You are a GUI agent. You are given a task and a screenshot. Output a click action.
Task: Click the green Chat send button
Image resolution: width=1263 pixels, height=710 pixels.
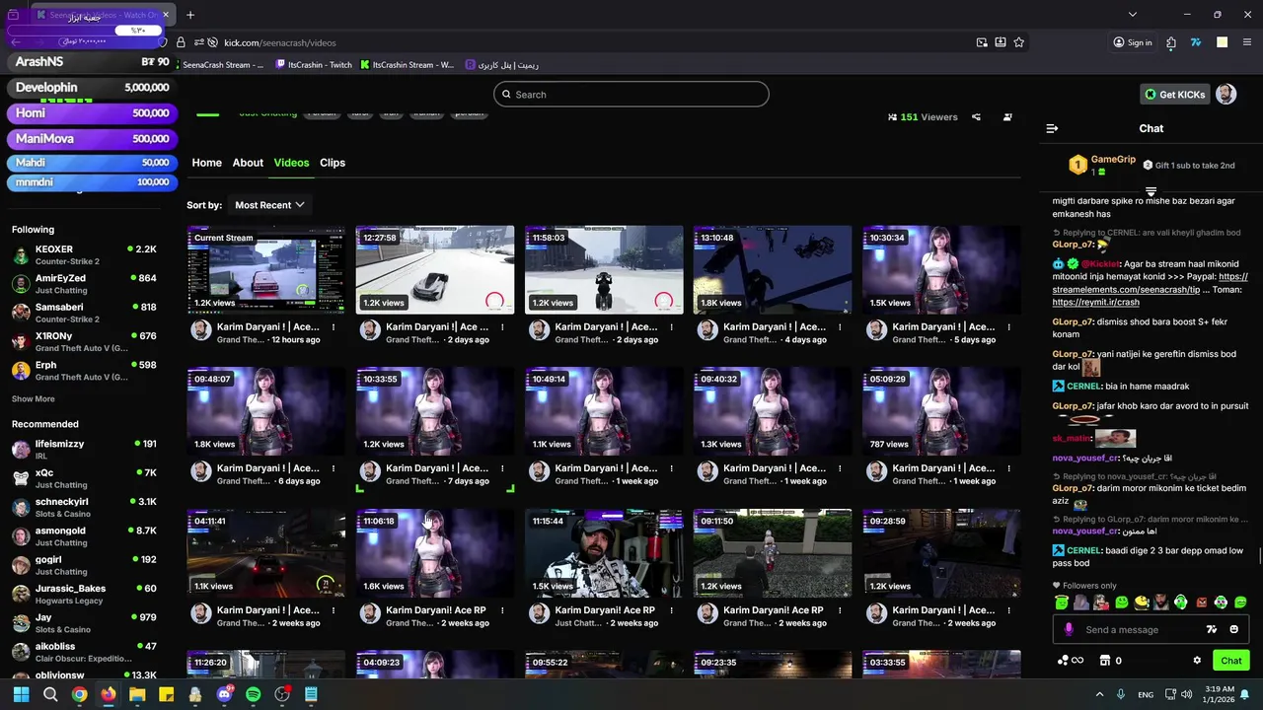pos(1231,661)
